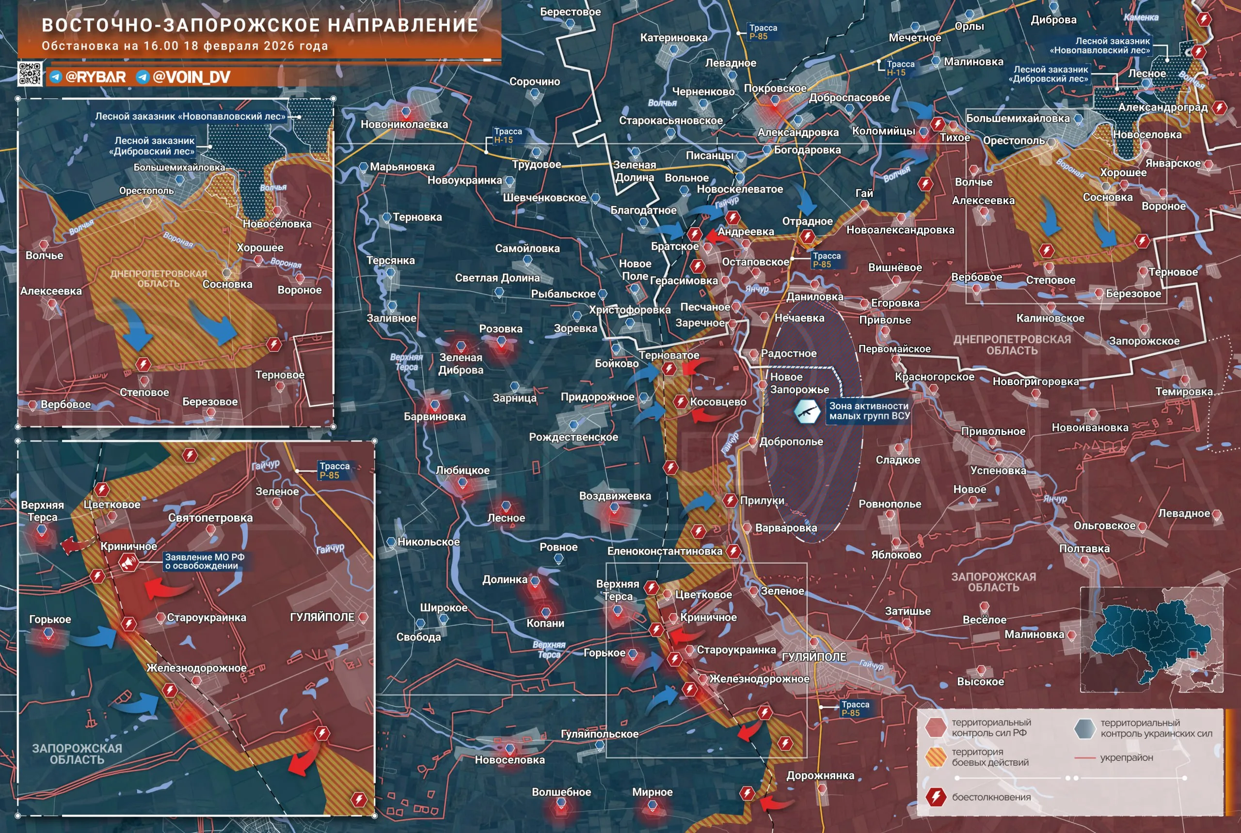The width and height of the screenshot is (1241, 833).
Task: Click the megaphone icon near Криничное
Action: 128,562
